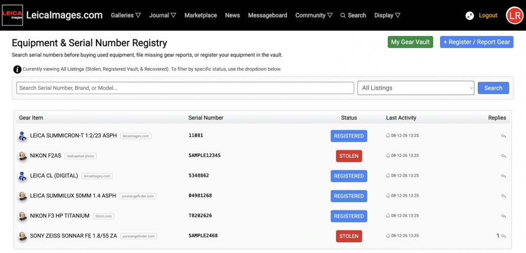The height and width of the screenshot is (253, 526).
Task: Expand the Community dropdown menu
Action: (x=314, y=15)
